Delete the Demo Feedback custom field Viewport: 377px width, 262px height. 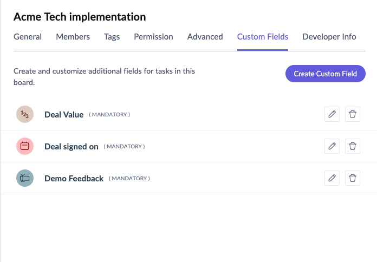tap(353, 178)
